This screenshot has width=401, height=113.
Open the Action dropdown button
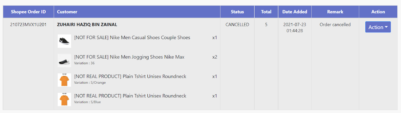[378, 27]
